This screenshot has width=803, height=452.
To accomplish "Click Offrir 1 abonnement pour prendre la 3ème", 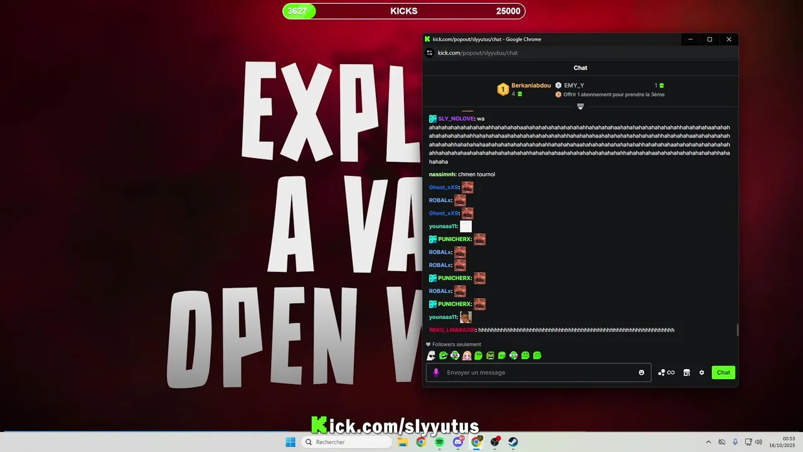I will tap(614, 95).
